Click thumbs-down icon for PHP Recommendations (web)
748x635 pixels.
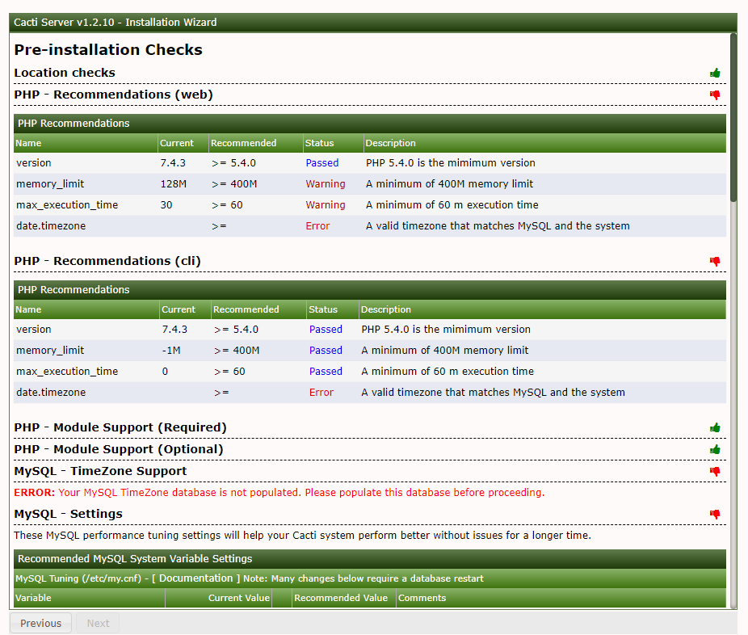[715, 95]
